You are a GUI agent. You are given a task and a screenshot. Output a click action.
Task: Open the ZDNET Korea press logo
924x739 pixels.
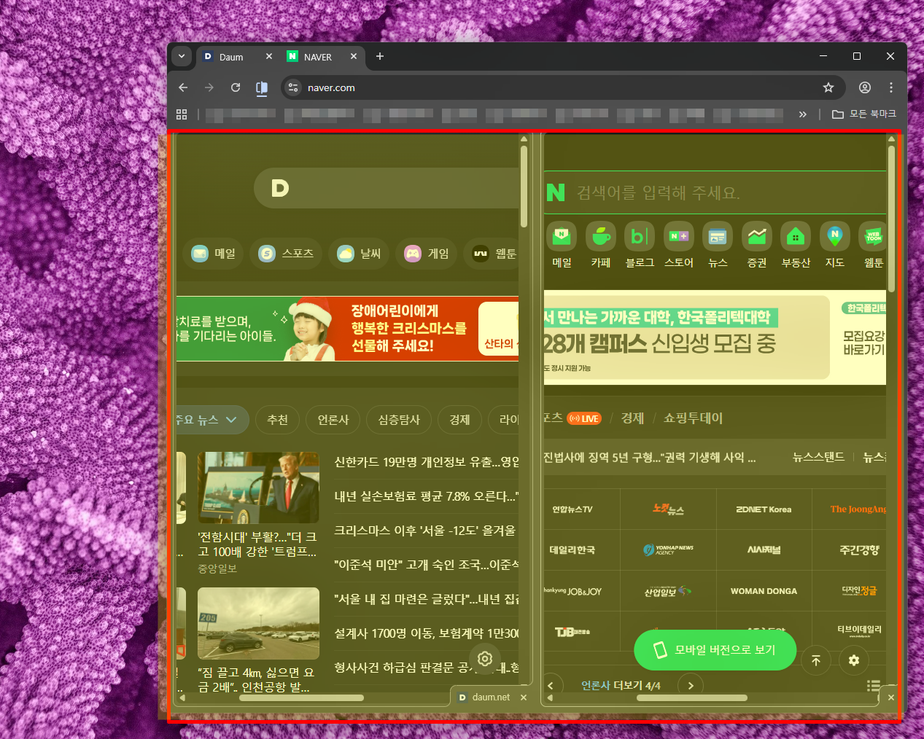[764, 509]
